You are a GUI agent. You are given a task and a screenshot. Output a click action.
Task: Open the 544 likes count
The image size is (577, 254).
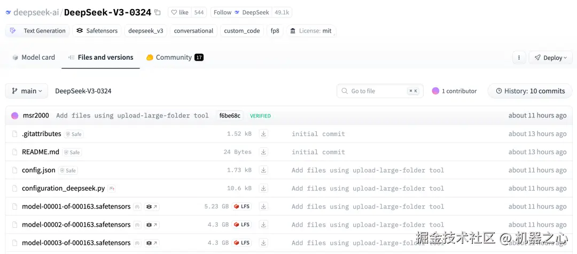coord(199,12)
